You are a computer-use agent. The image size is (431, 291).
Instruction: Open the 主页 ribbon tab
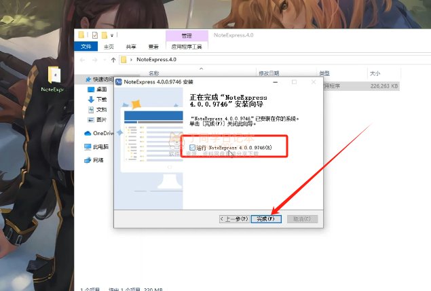[x=109, y=47]
